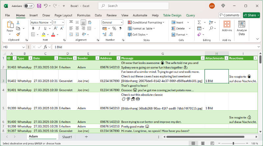The width and height of the screenshot is (263, 146).
Task: Click Merge and Center icon
Action: [x=89, y=29]
